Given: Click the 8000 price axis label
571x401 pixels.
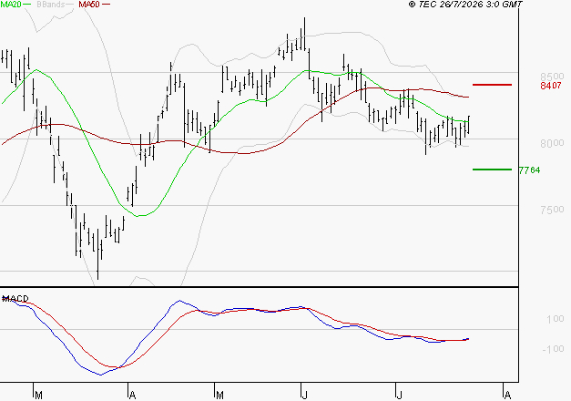Looking at the screenshot, I should (552, 143).
